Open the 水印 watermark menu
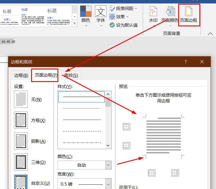 (x=153, y=16)
